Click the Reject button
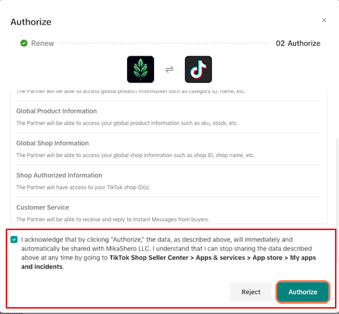The width and height of the screenshot is (339, 314). (251, 292)
